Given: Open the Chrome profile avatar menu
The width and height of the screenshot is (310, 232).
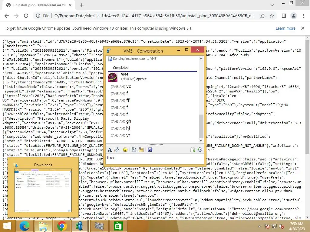Looking at the screenshot, I should (x=294, y=16).
